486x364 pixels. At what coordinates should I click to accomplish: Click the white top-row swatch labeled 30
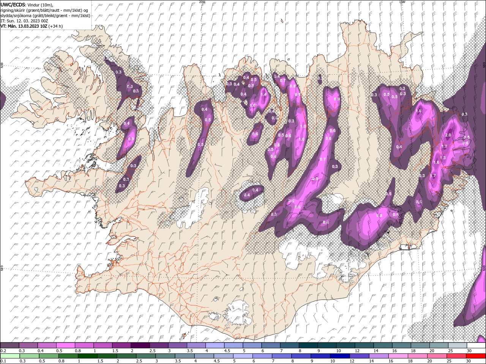coord(475,345)
